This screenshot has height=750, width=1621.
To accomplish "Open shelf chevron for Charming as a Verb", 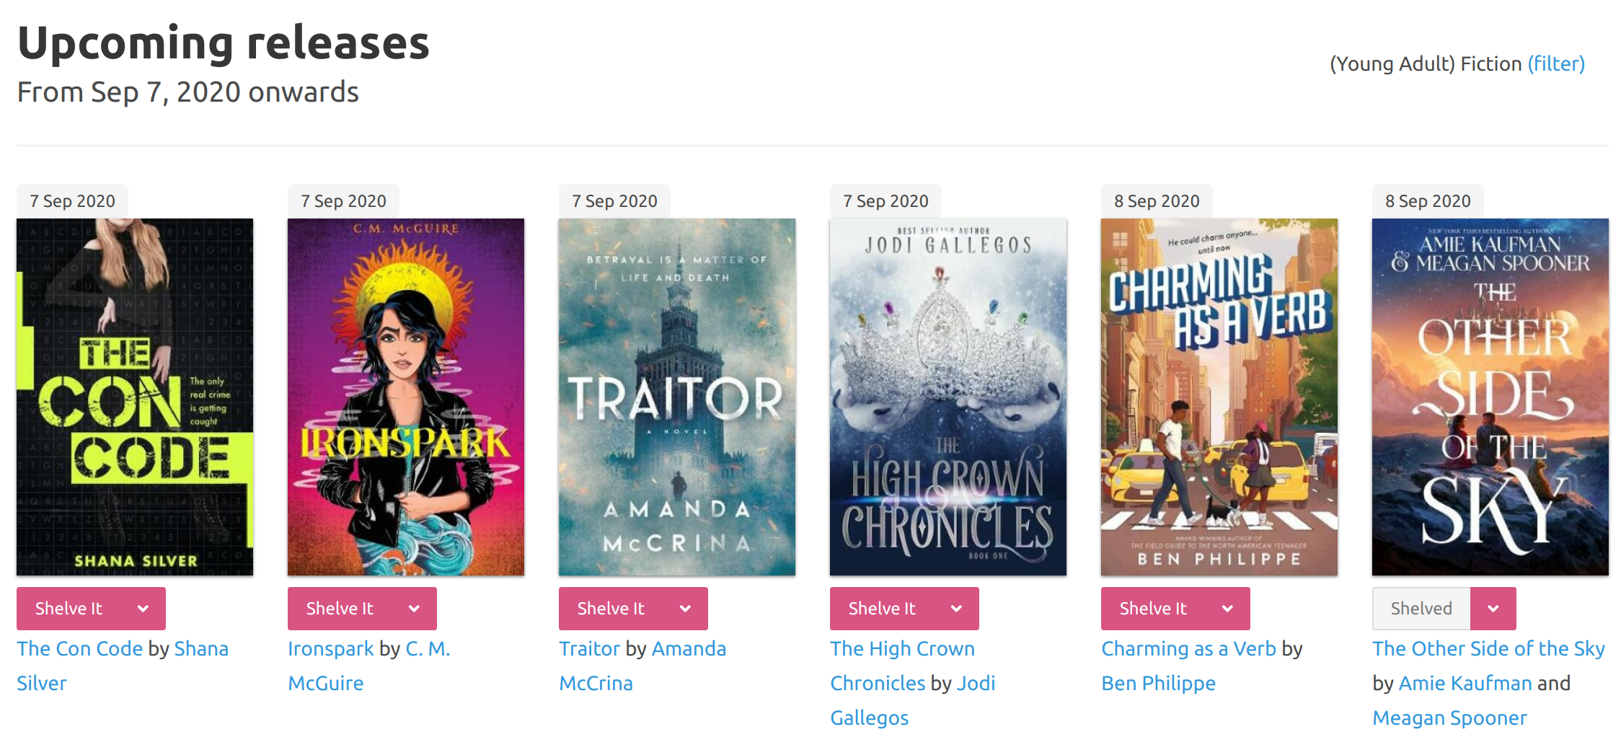I will click(x=1227, y=609).
